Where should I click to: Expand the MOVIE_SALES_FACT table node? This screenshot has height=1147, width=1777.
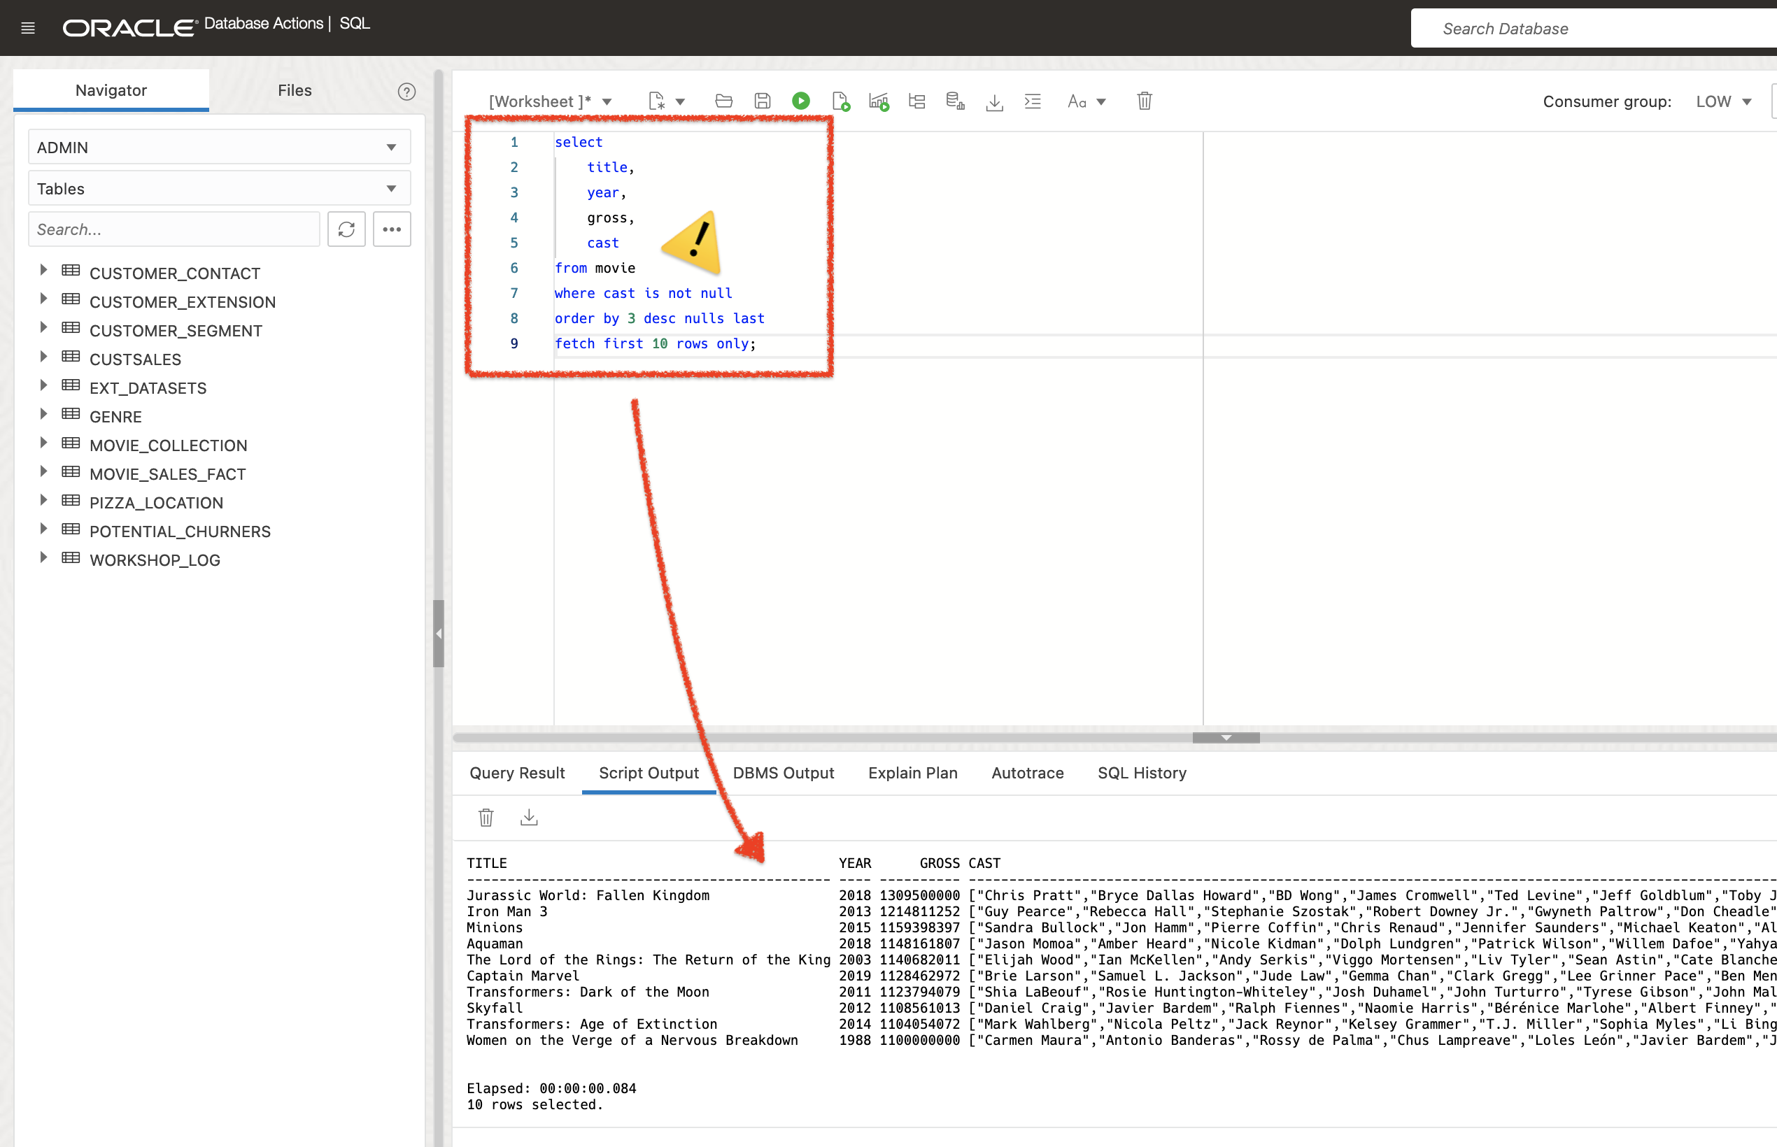[x=43, y=471]
